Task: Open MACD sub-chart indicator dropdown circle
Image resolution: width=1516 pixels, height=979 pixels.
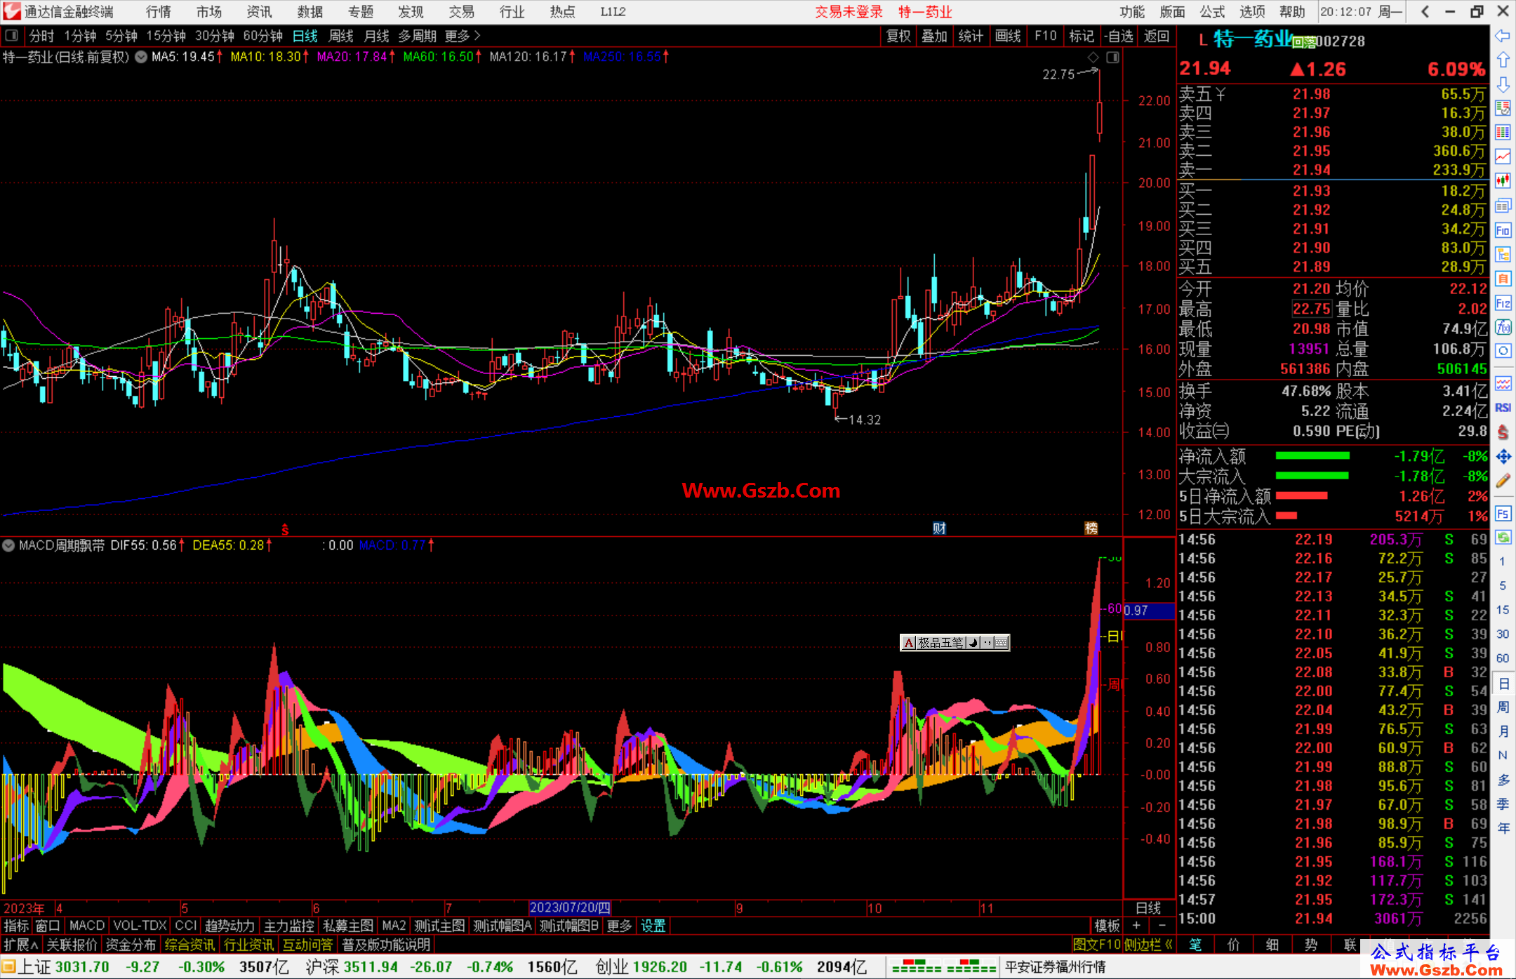Action: click(8, 545)
